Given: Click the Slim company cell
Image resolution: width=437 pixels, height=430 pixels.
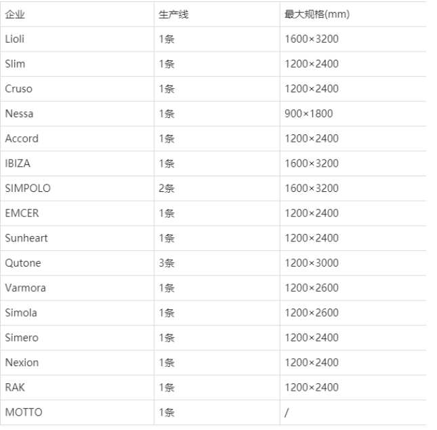Looking at the screenshot, I should click(x=15, y=64).
